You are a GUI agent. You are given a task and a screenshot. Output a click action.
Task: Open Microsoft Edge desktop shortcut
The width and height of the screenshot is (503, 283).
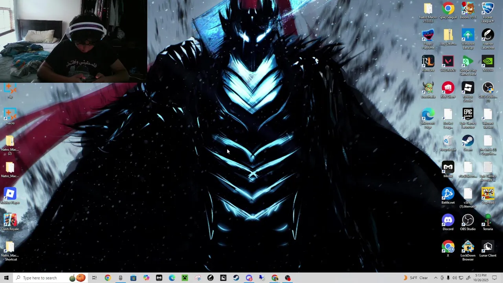click(x=428, y=118)
